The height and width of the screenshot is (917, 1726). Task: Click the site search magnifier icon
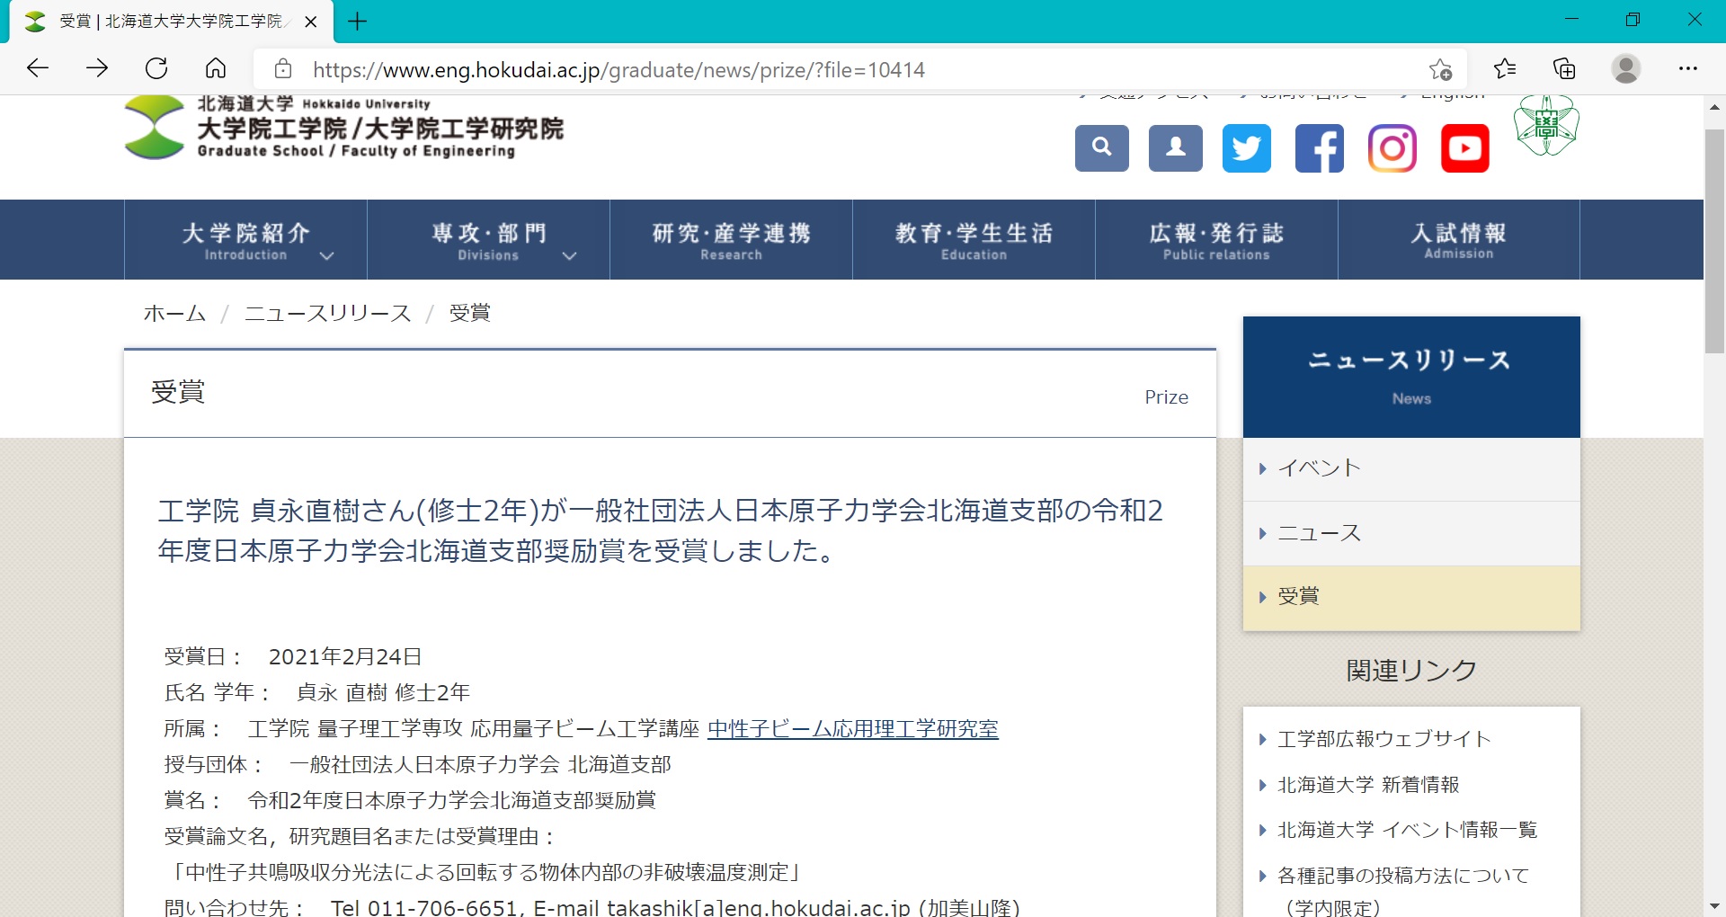click(x=1102, y=147)
